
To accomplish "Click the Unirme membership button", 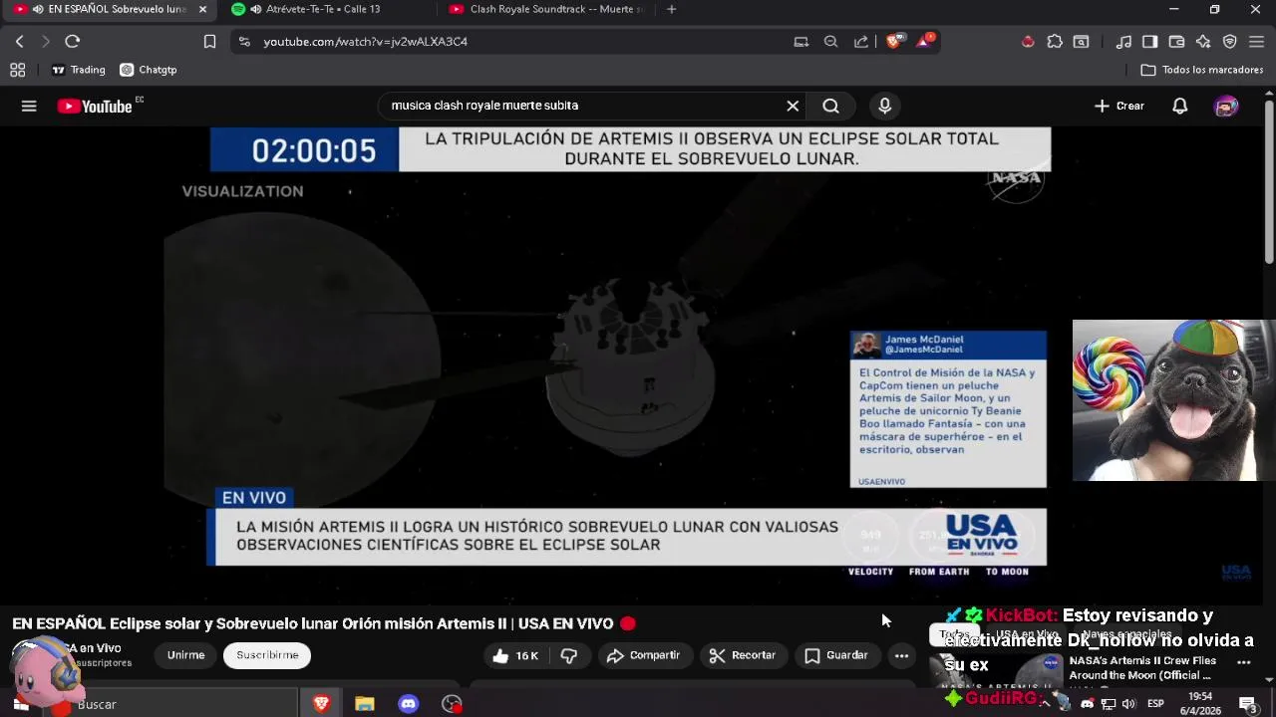I will coord(185,655).
